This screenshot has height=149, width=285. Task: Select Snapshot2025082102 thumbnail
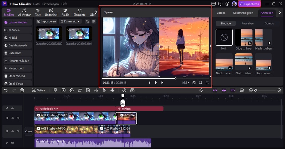pyautogui.click(x=49, y=33)
